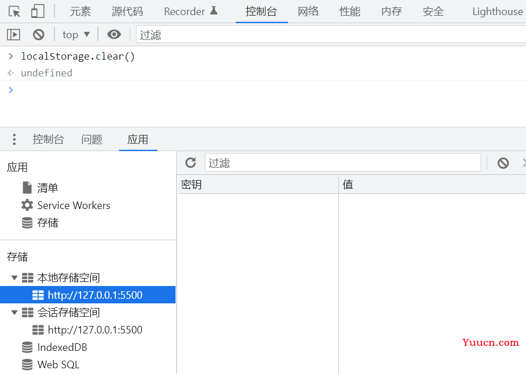Open the IndexedDB item
526x374 pixels.
point(62,347)
